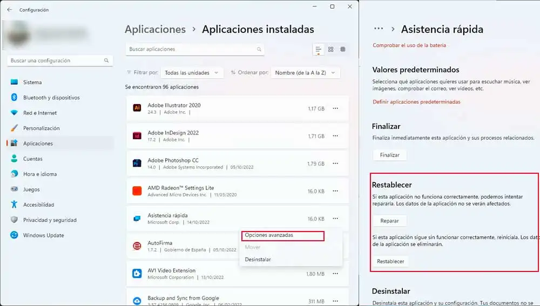This screenshot has height=306, width=540.
Task: Open more options for AV1 Video Extension
Action: tap(335, 274)
